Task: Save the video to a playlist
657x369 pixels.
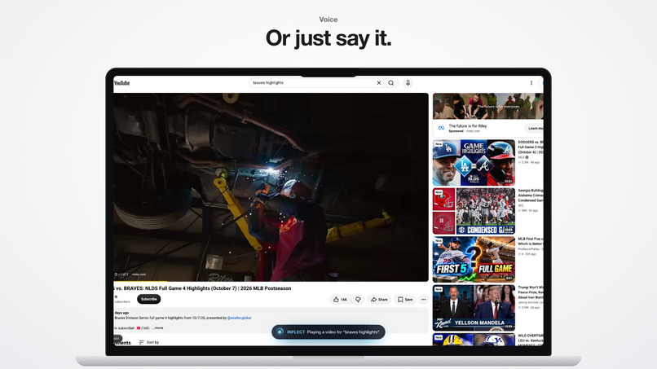Action: coord(405,300)
